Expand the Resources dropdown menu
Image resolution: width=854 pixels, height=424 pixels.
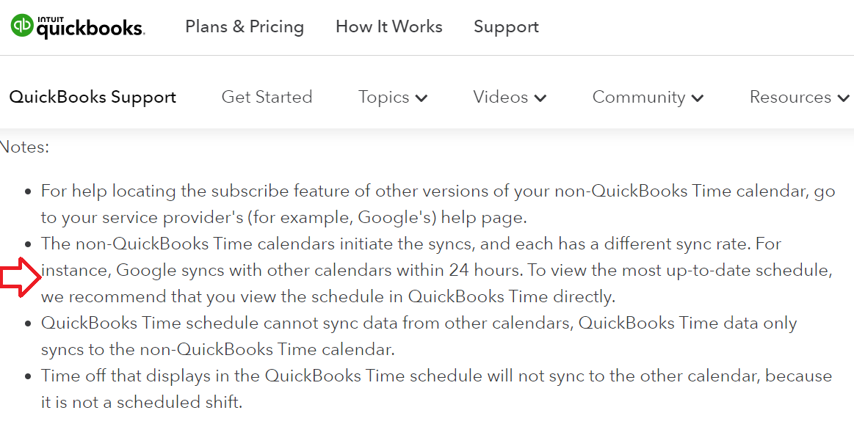click(799, 98)
